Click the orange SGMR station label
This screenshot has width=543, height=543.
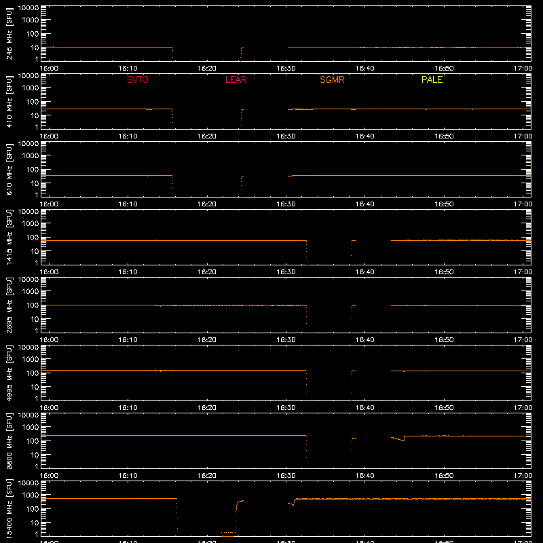click(x=332, y=79)
